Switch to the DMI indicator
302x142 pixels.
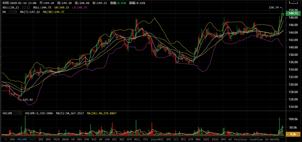coord(41,140)
